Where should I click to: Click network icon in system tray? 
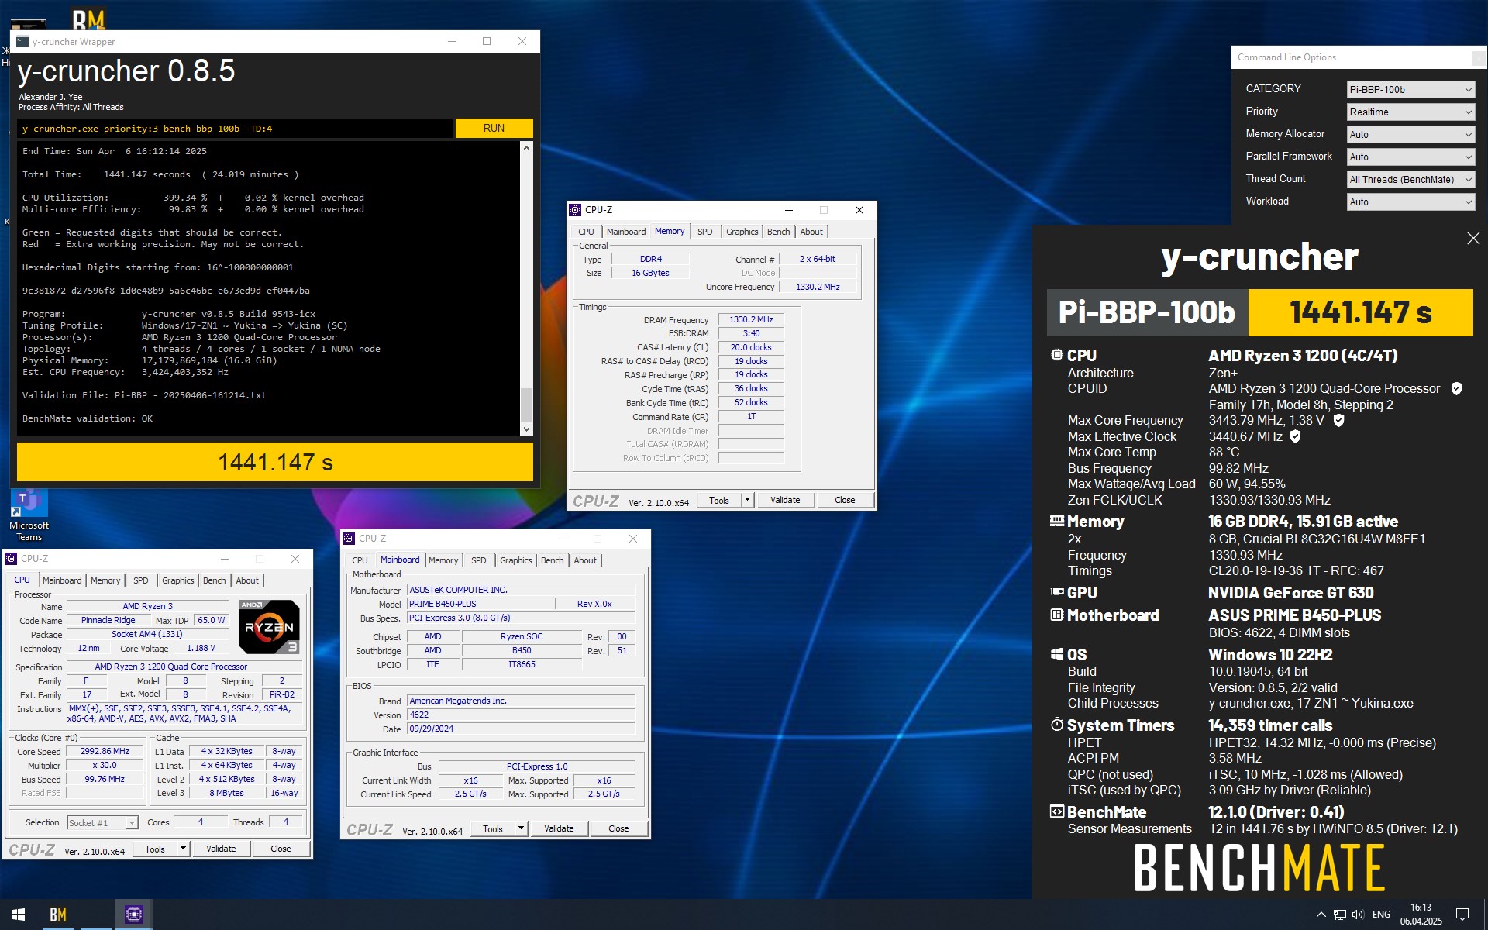click(x=1339, y=914)
